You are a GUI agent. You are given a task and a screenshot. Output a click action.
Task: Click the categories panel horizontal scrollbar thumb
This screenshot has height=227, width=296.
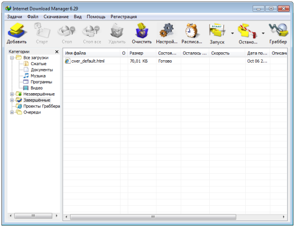click(33, 216)
